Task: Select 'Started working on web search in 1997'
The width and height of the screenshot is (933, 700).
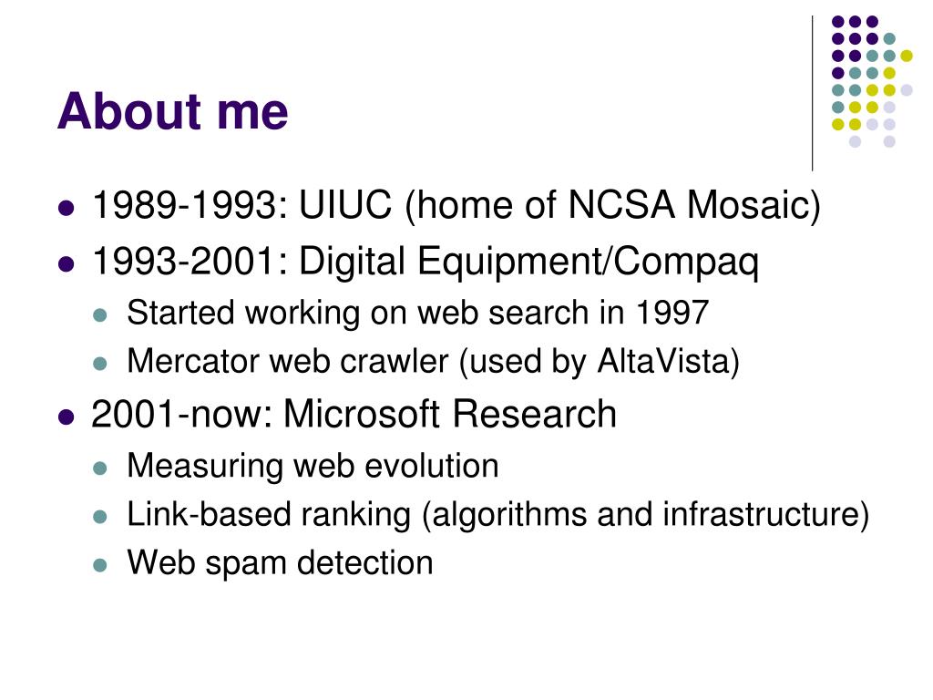Action: [417, 312]
